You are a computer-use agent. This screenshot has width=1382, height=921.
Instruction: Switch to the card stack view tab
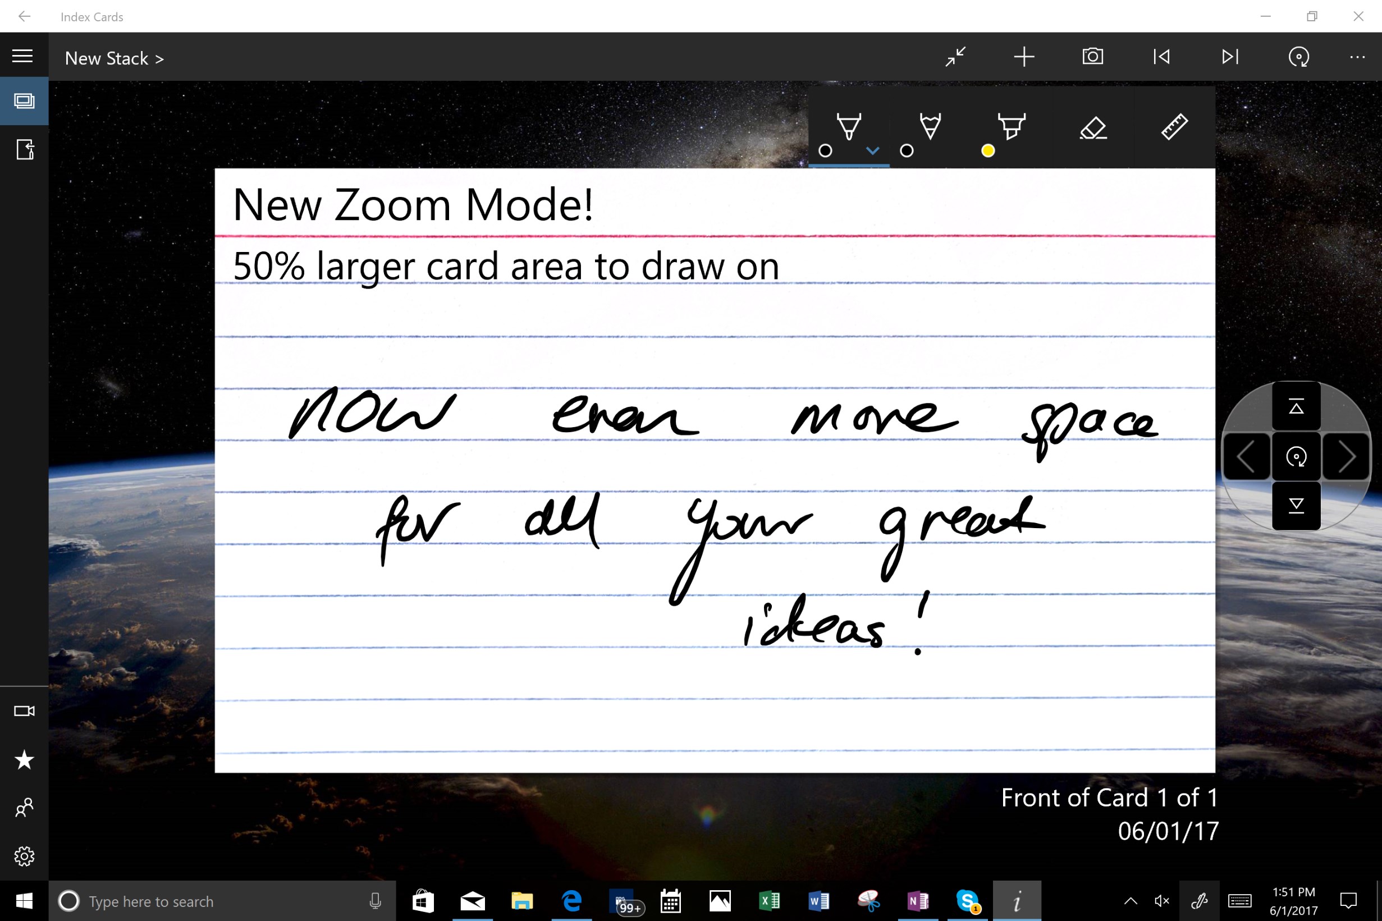point(24,100)
